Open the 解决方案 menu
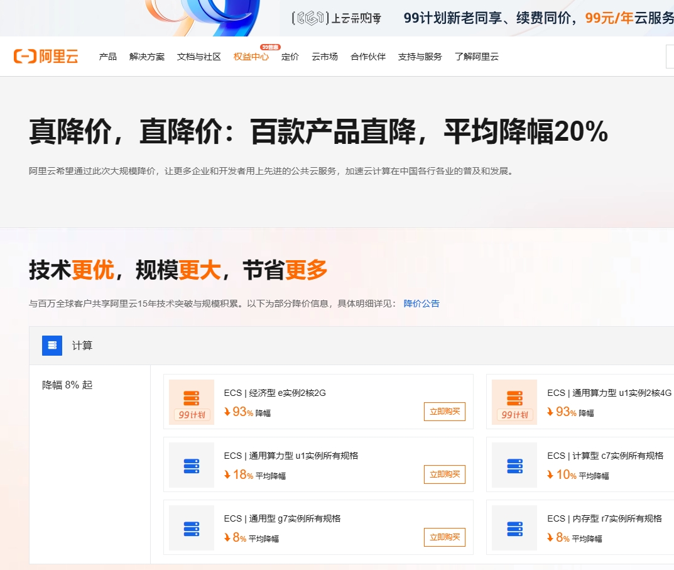This screenshot has width=674, height=570. [x=147, y=57]
